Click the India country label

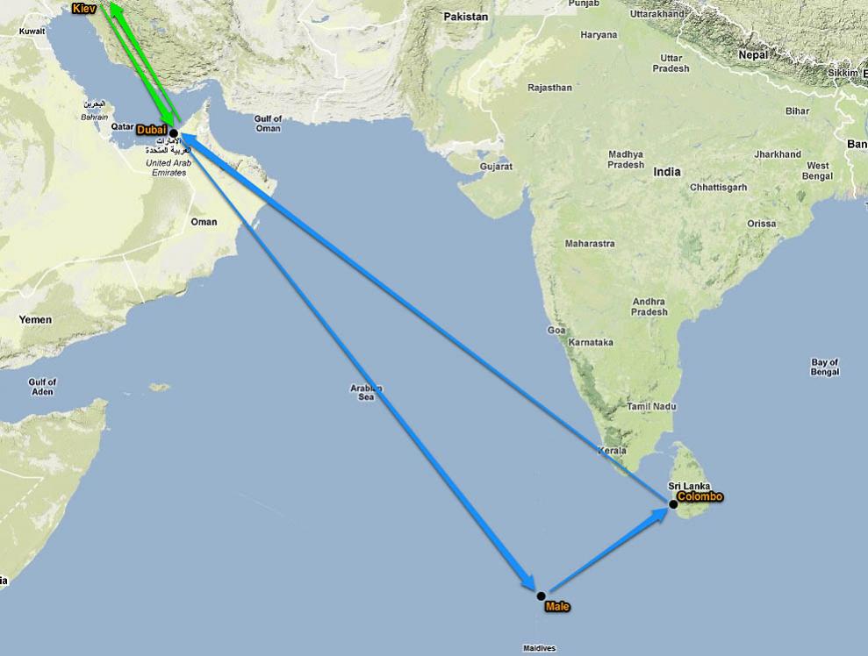click(x=666, y=172)
